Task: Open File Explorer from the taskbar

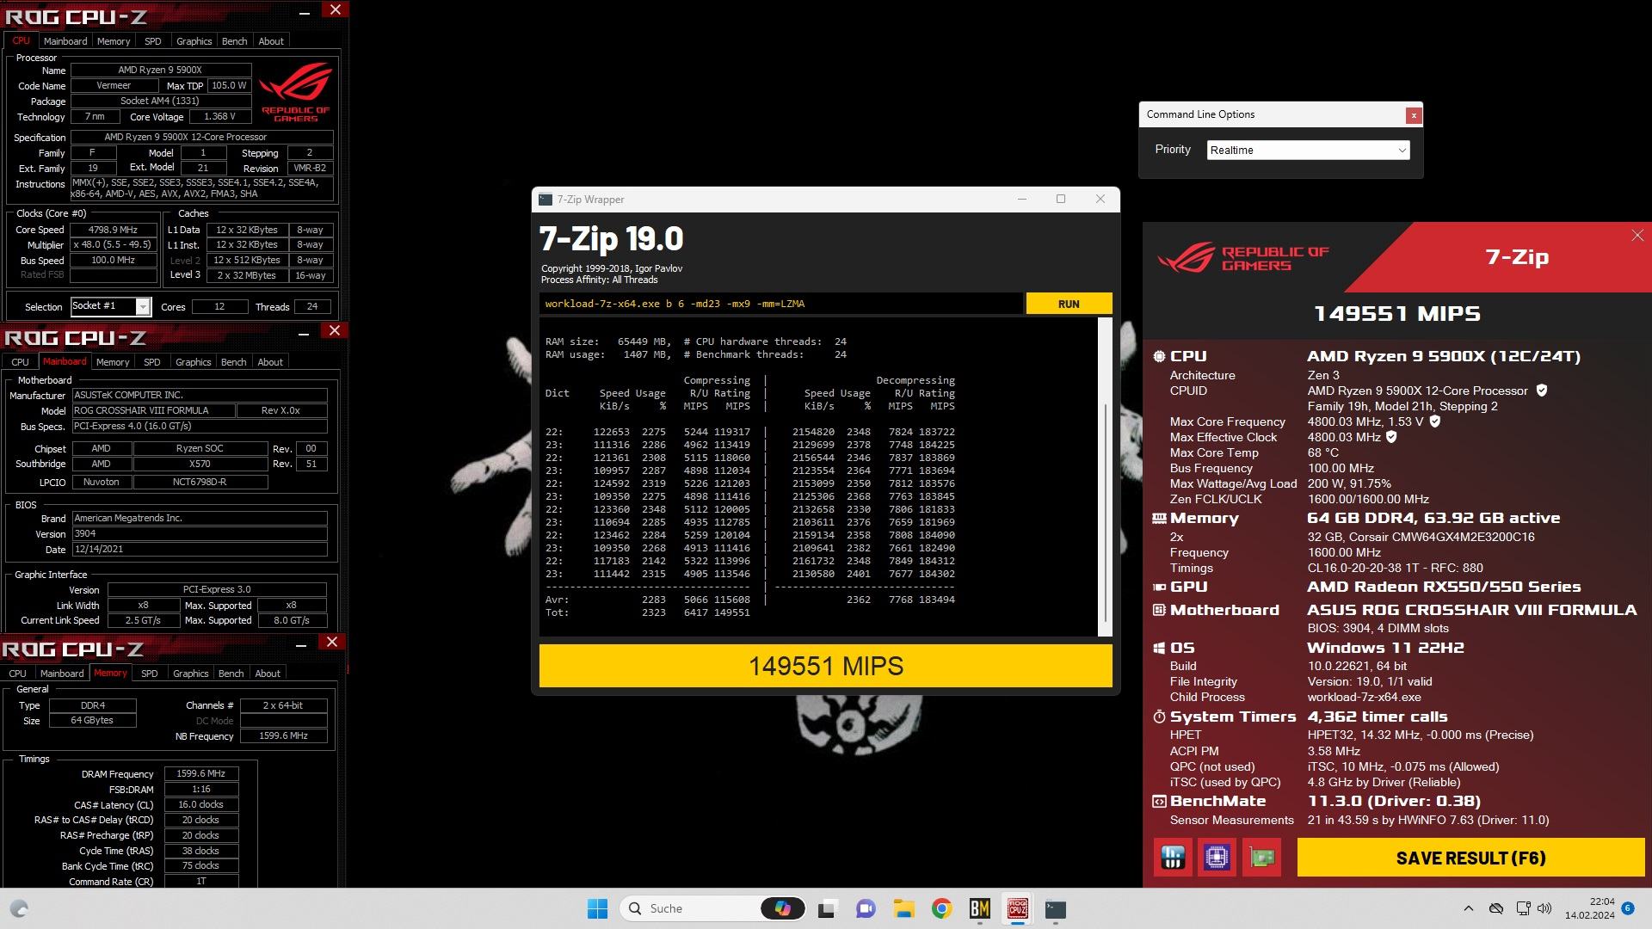Action: (903, 908)
